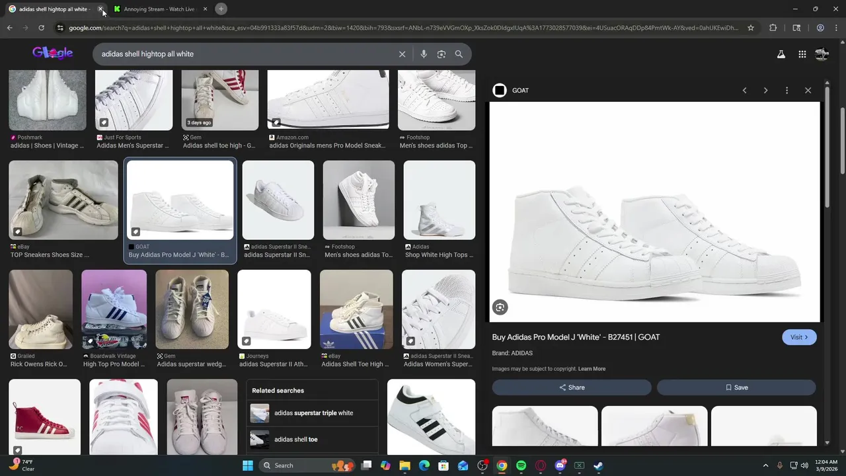The image size is (846, 476).
Task: Reload the page in Chrome
Action: point(41,28)
